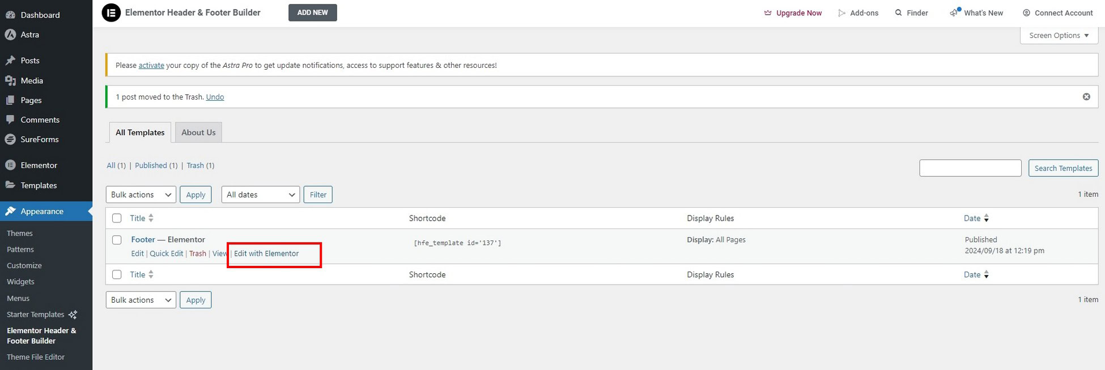Click the Appearance paintbrush icon

[x=10, y=211]
